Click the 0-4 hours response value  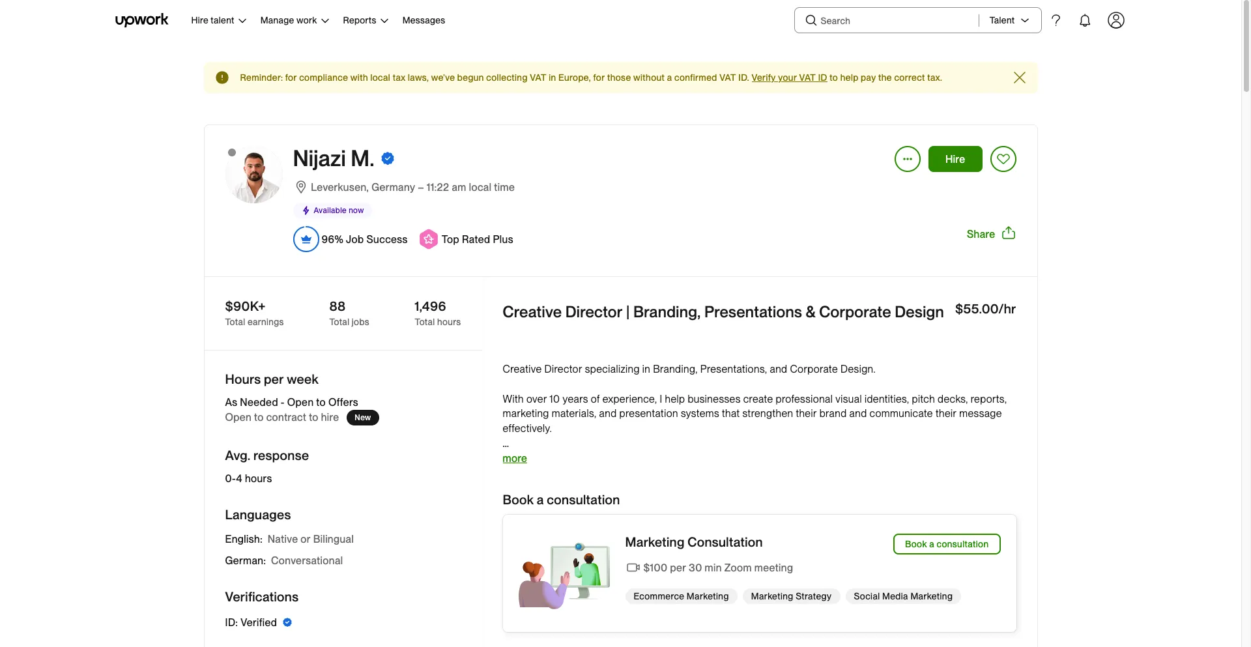248,478
